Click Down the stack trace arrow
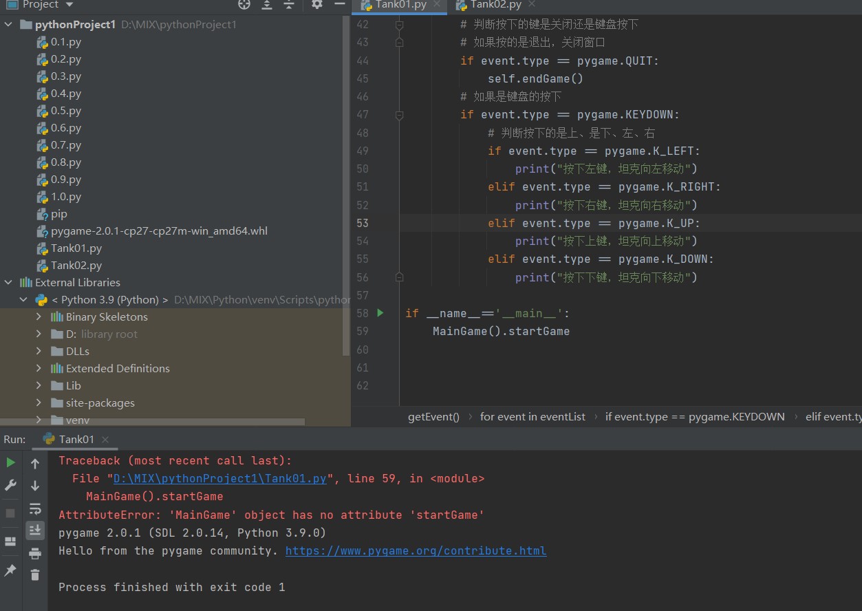The width and height of the screenshot is (862, 611). [x=35, y=486]
